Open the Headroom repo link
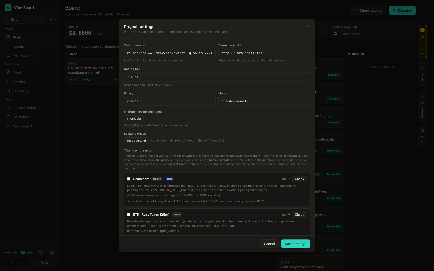This screenshot has width=434, height=271. pyautogui.click(x=285, y=179)
